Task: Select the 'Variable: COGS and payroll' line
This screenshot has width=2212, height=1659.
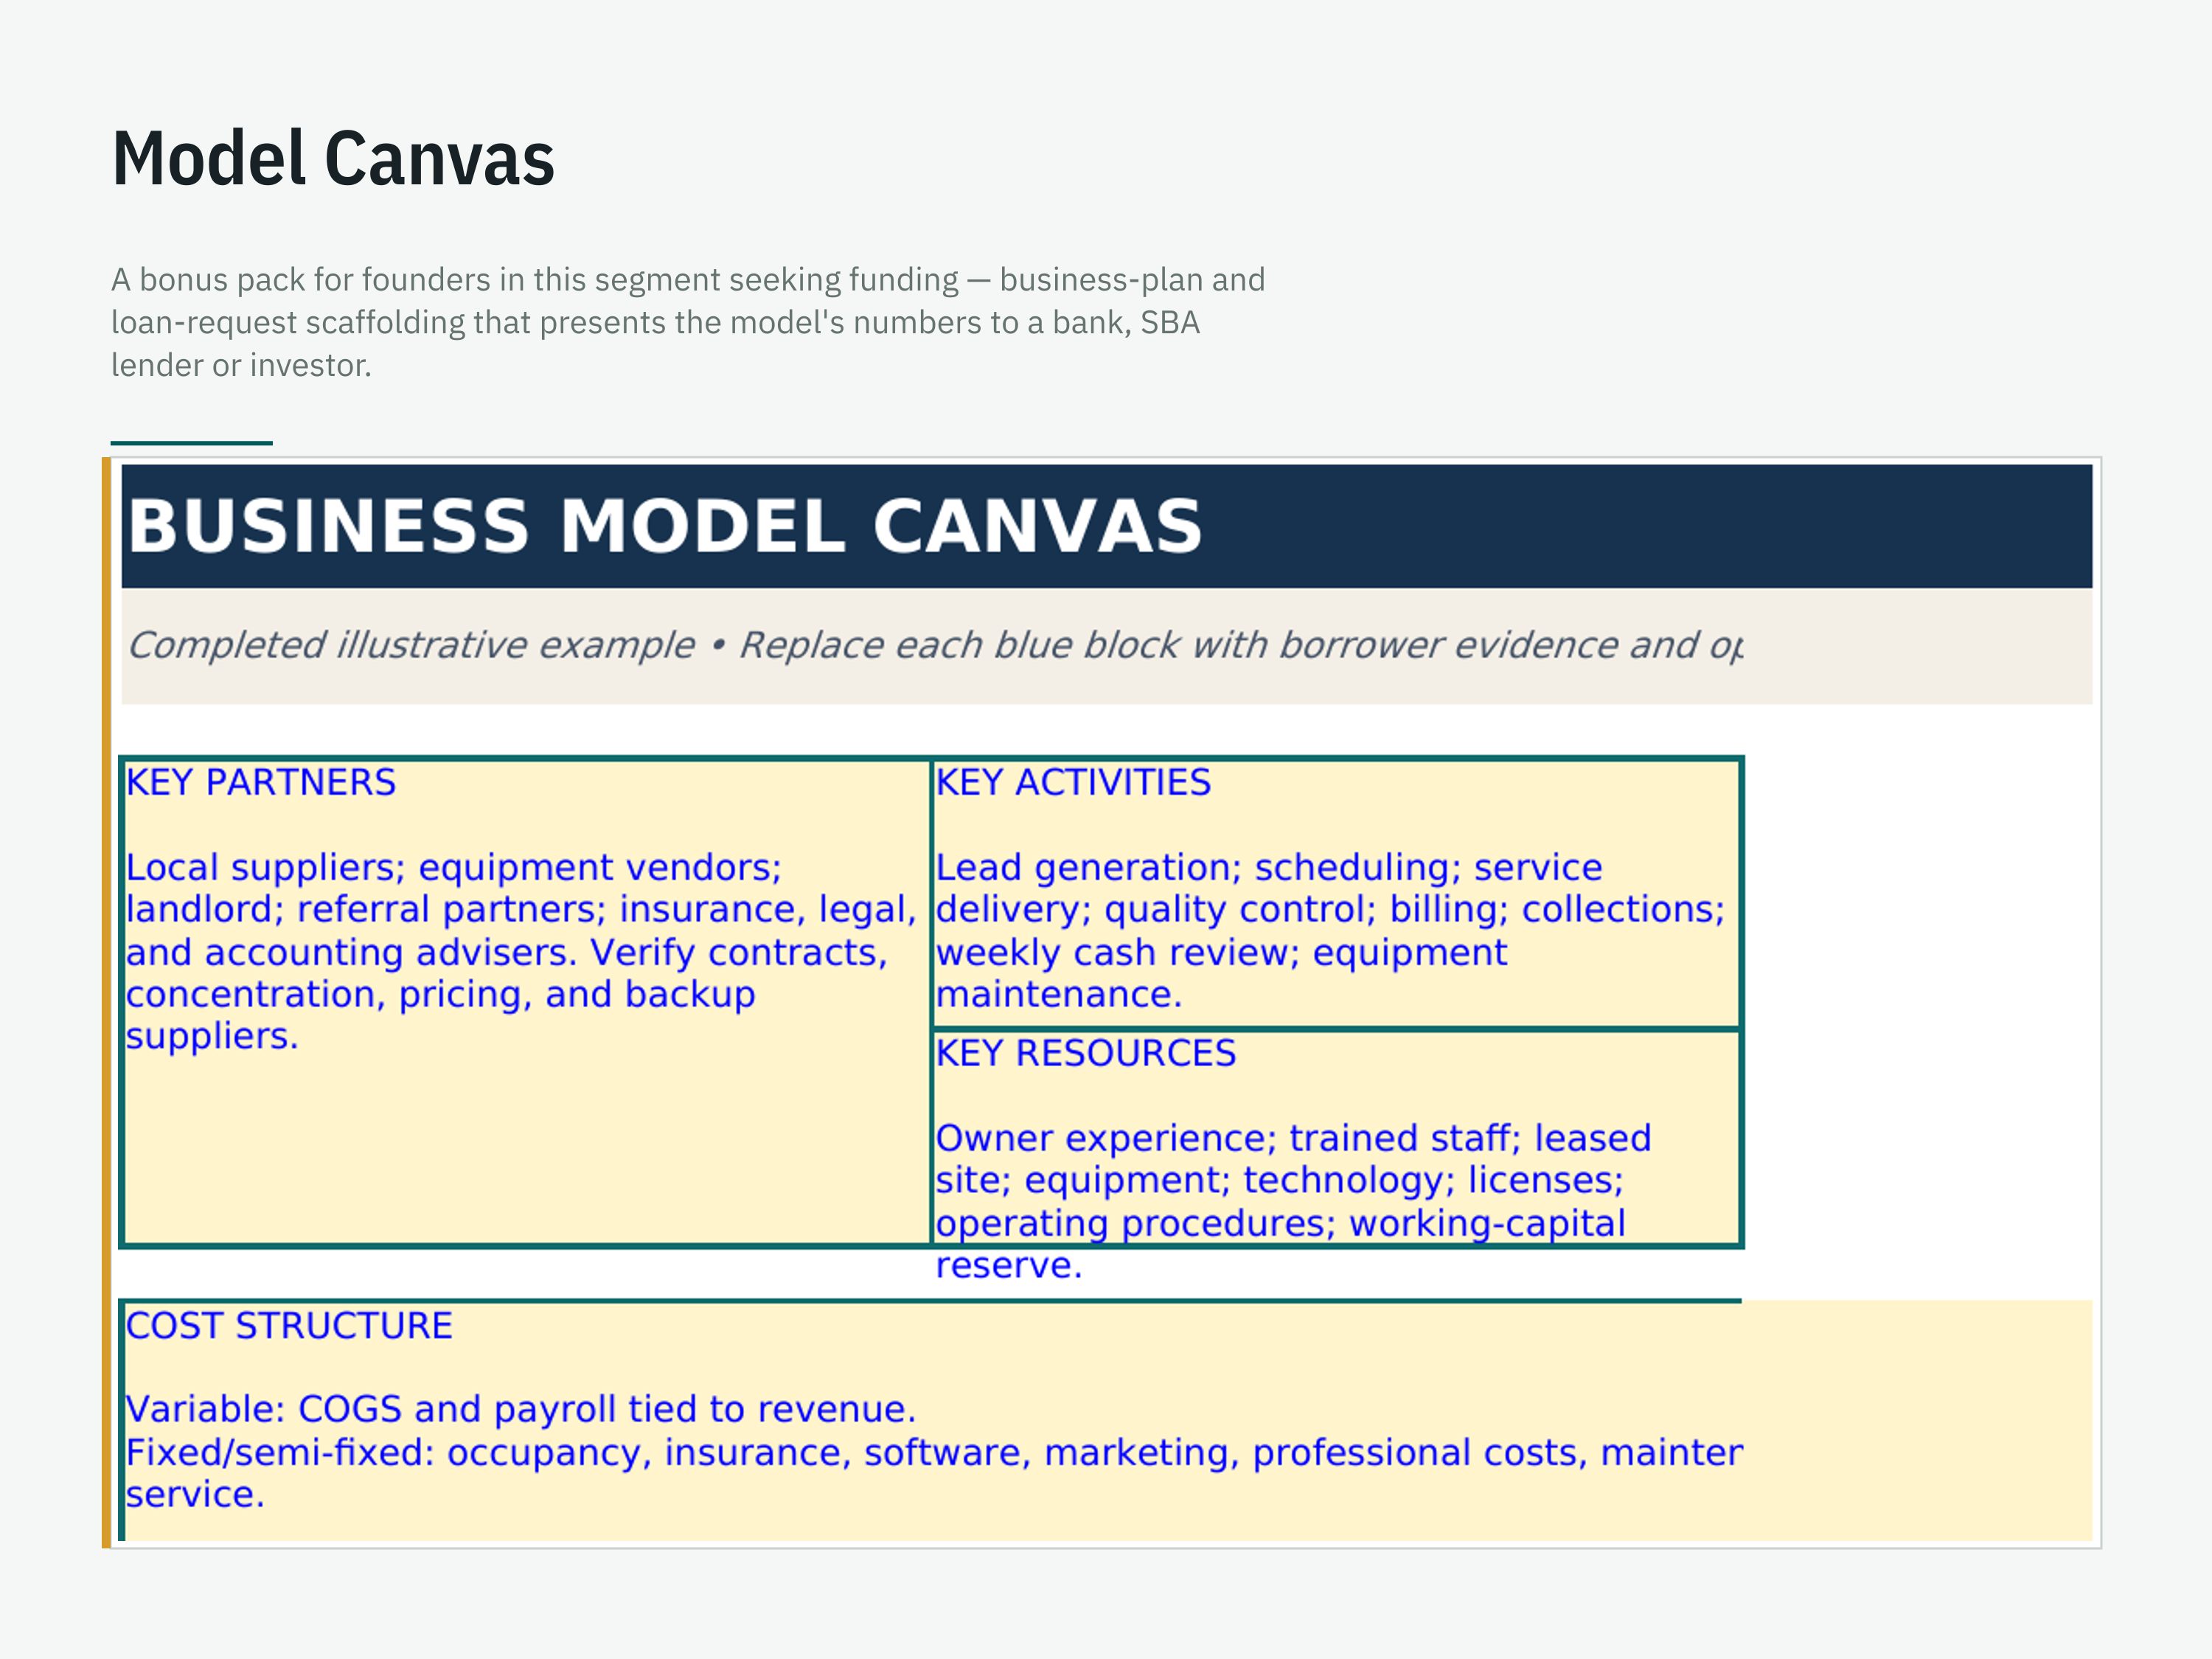Action: (521, 1409)
